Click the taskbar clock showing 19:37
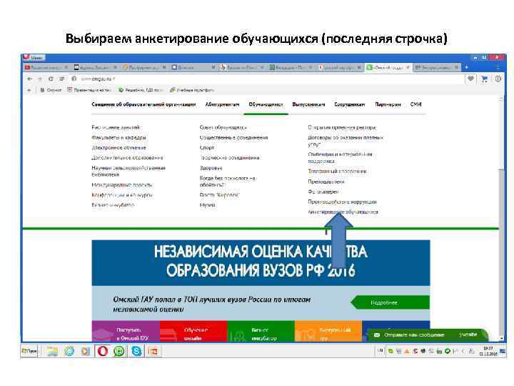The height and width of the screenshot is (386, 514). coord(488,351)
